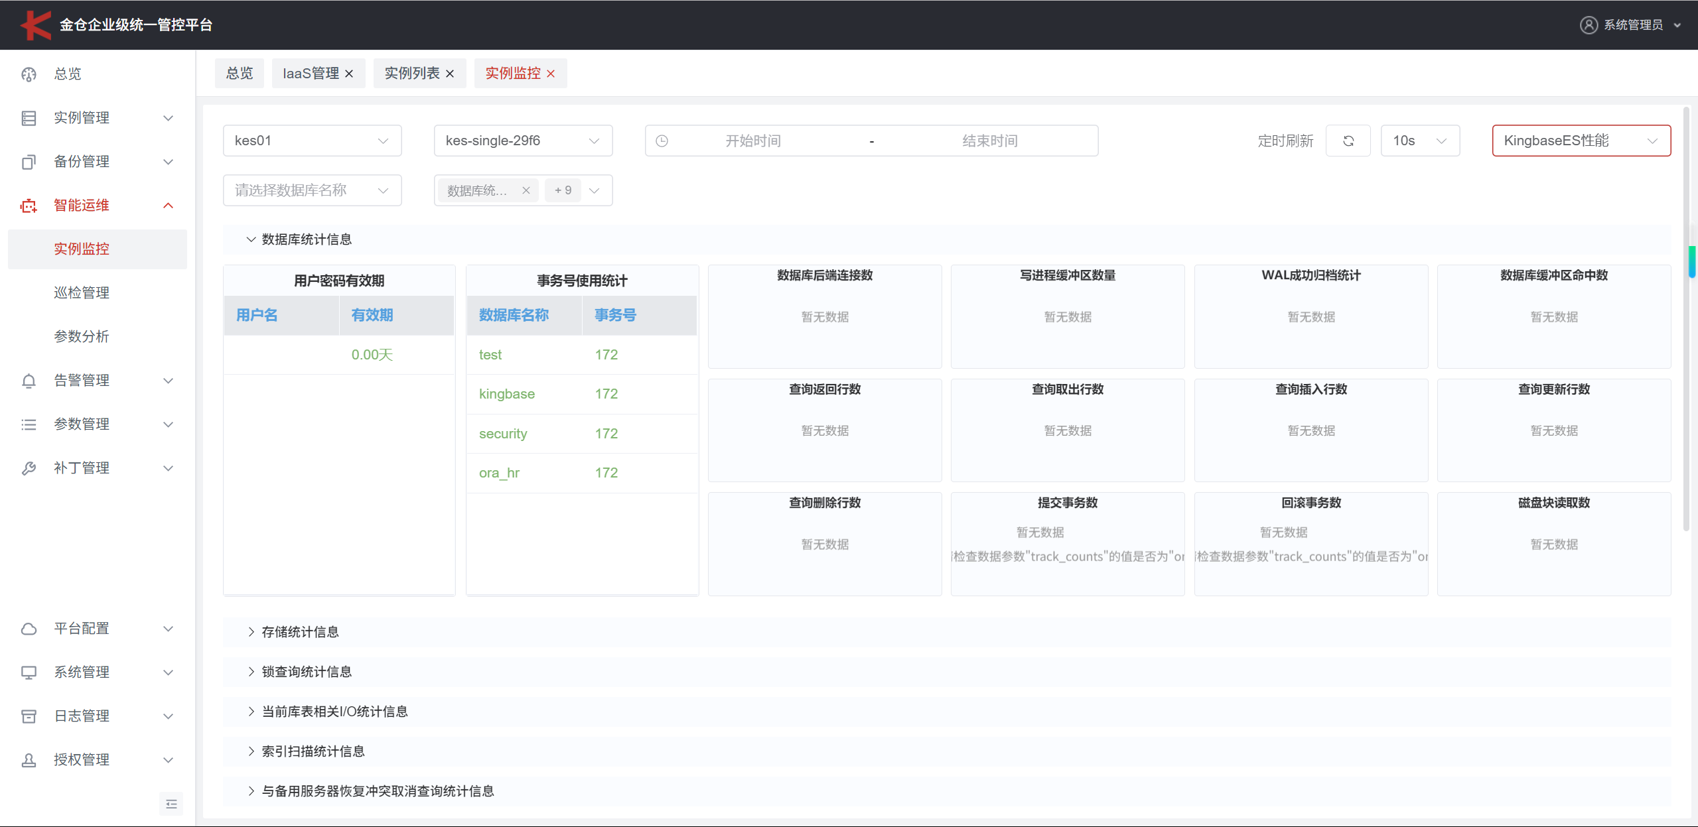Open the KingbaseES性能 dropdown
Image resolution: width=1698 pixels, height=827 pixels.
tap(1581, 141)
